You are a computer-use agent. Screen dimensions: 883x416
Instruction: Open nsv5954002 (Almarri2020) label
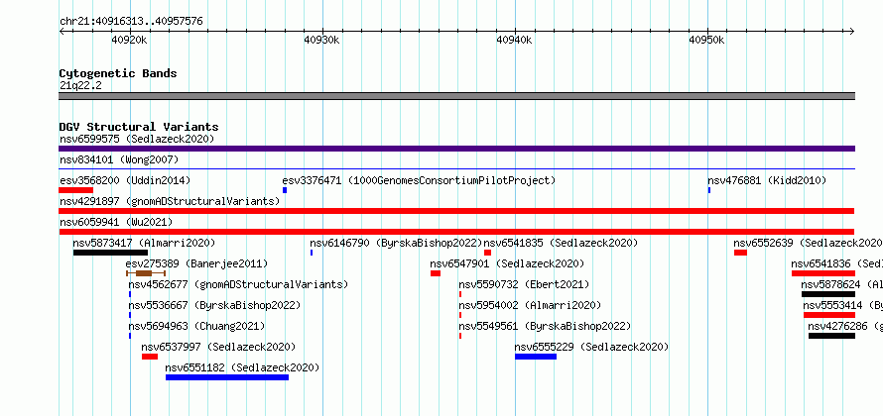(x=530, y=305)
